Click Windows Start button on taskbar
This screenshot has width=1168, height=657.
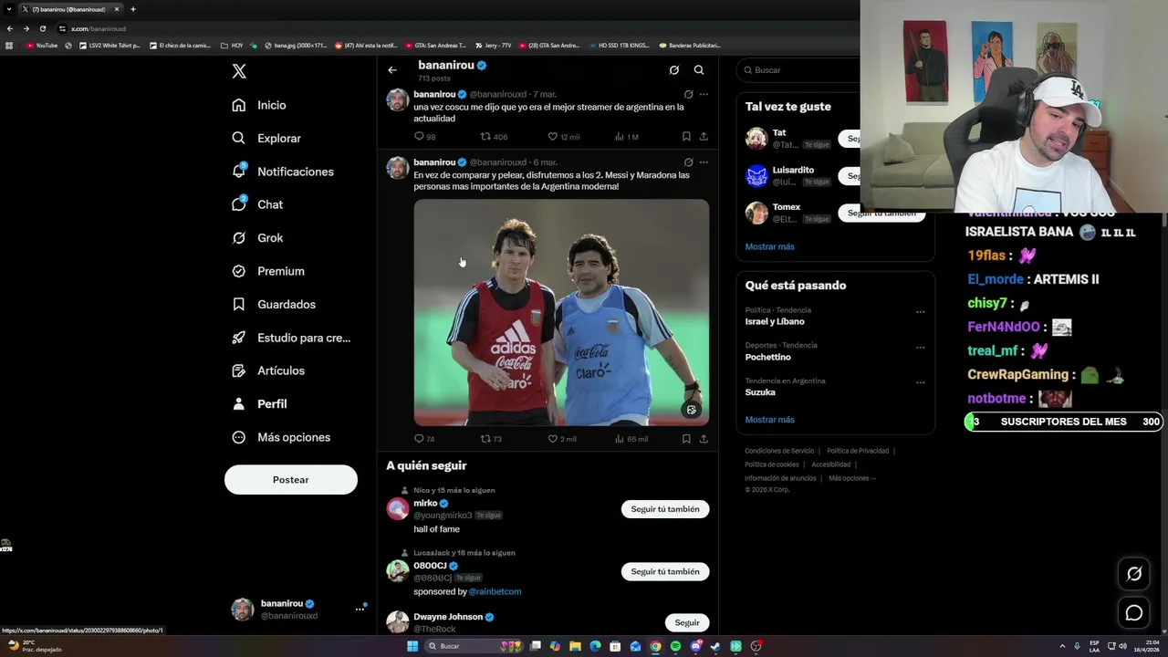pos(412,646)
